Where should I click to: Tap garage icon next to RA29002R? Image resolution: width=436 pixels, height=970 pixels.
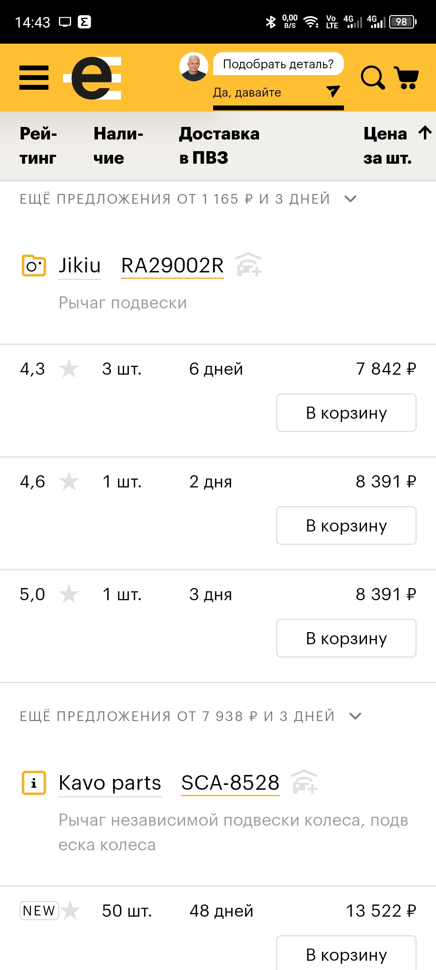(249, 265)
